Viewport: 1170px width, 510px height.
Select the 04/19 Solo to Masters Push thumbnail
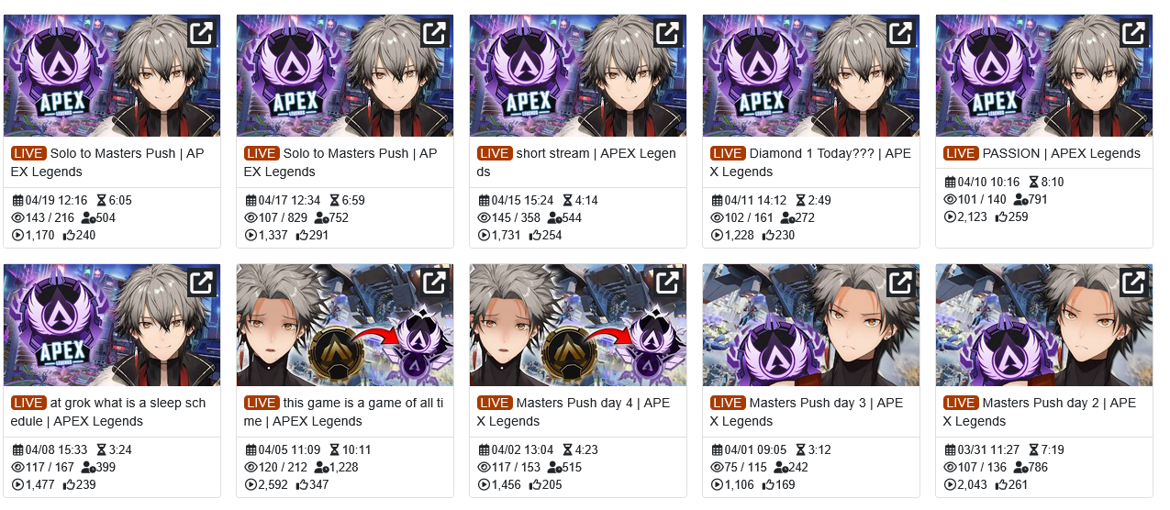coord(112,75)
